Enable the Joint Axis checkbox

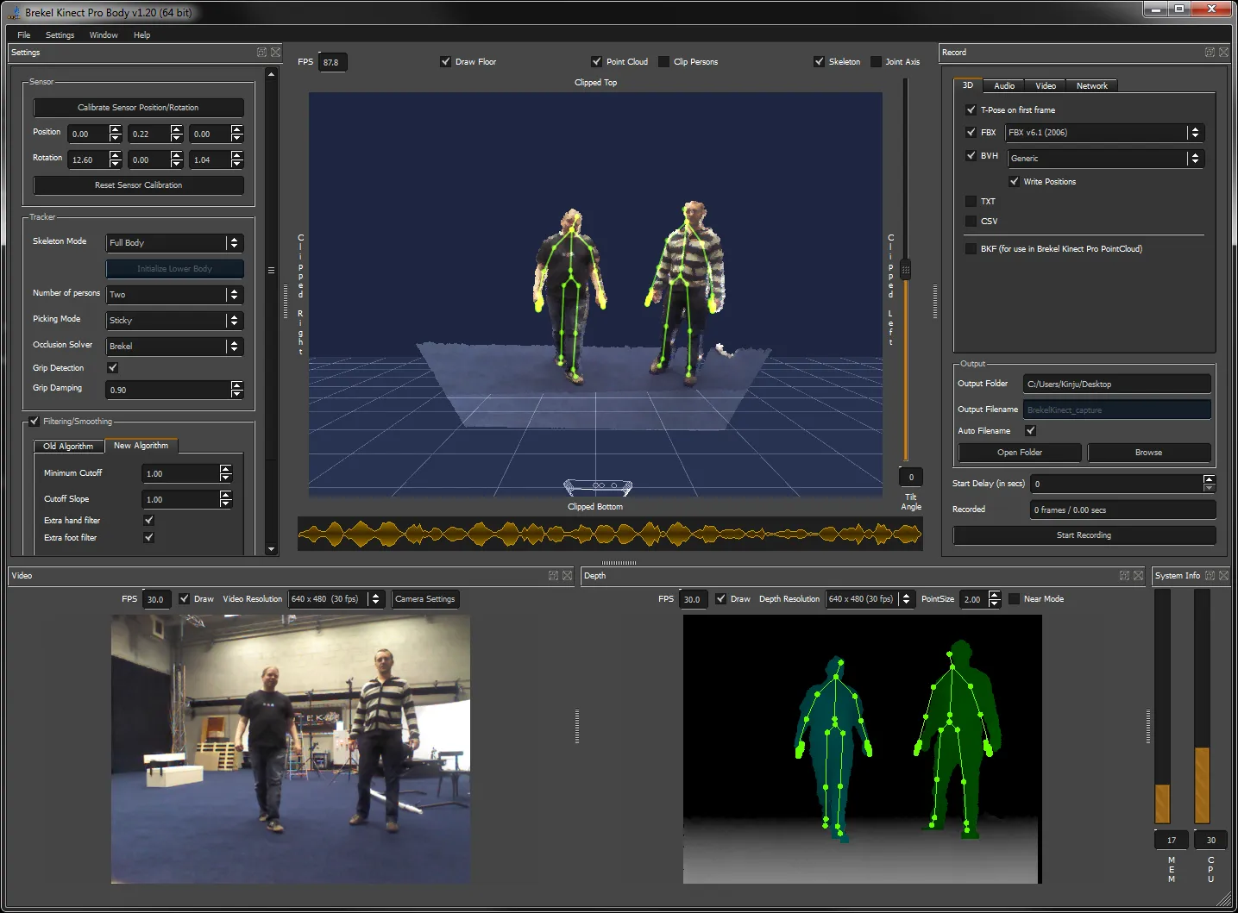coord(876,61)
